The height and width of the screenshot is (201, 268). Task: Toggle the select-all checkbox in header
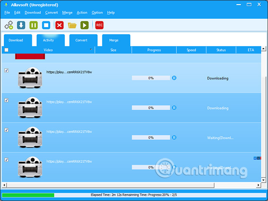click(x=6, y=50)
